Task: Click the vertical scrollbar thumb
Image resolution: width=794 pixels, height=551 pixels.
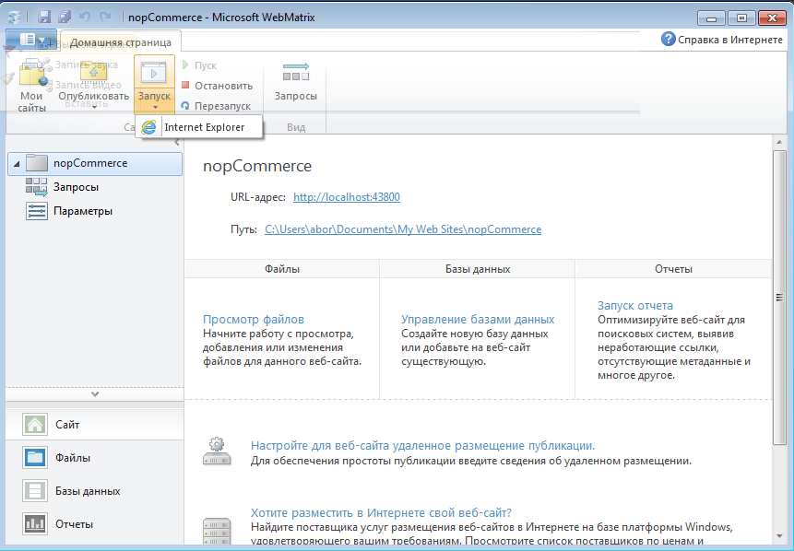Action: coord(779,298)
